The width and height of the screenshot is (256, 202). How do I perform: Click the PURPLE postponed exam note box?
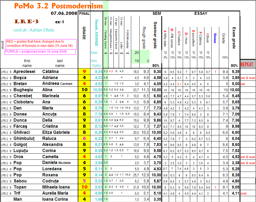coord(40,52)
